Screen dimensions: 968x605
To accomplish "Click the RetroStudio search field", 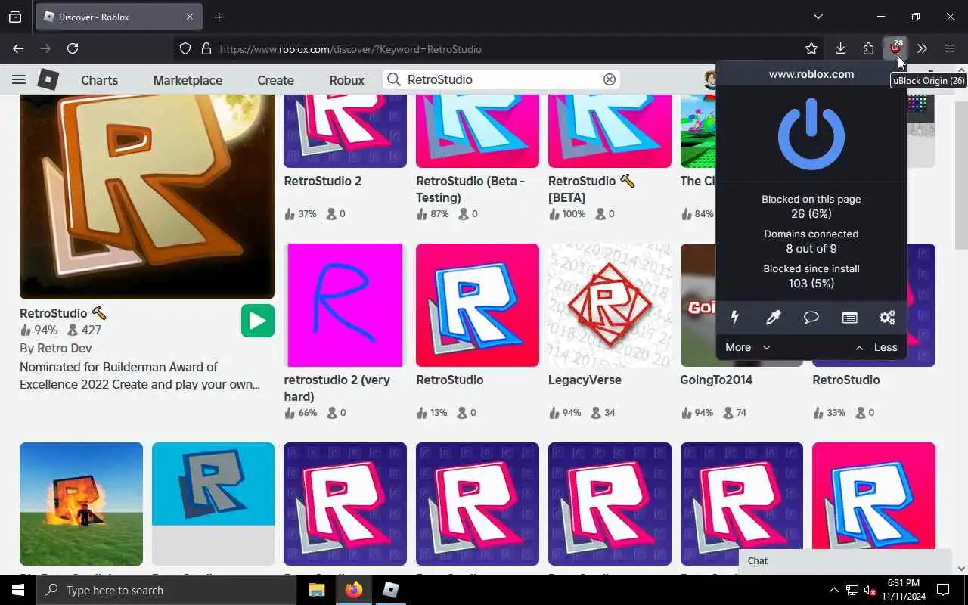I will pos(501,79).
